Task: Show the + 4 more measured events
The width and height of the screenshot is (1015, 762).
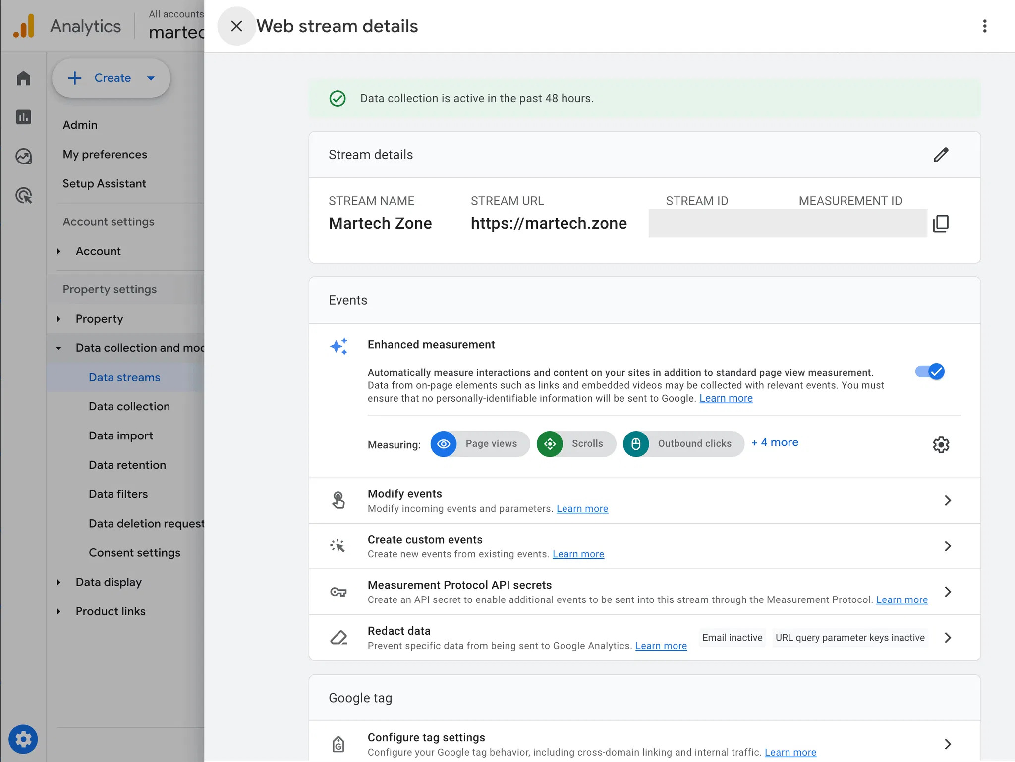Action: click(x=775, y=442)
